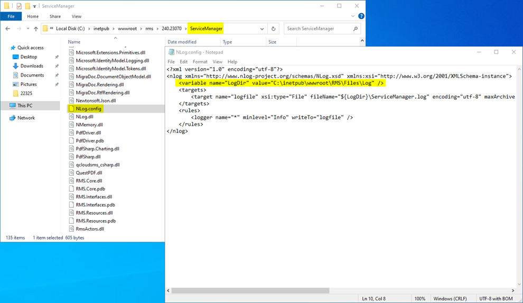Select RMS.Resources.pdb file
The width and height of the screenshot is (523, 303).
coord(96,221)
